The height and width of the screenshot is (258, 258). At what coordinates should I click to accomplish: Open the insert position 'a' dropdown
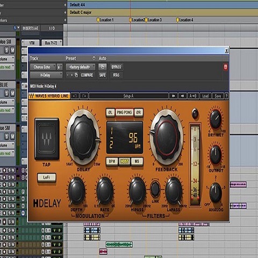[59, 67]
